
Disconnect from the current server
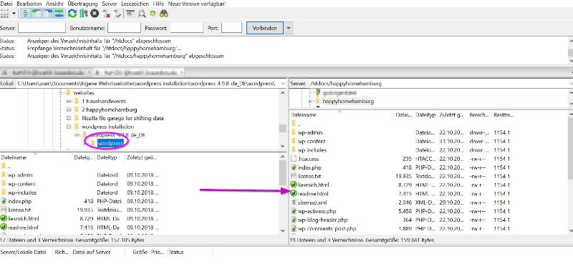point(106,14)
